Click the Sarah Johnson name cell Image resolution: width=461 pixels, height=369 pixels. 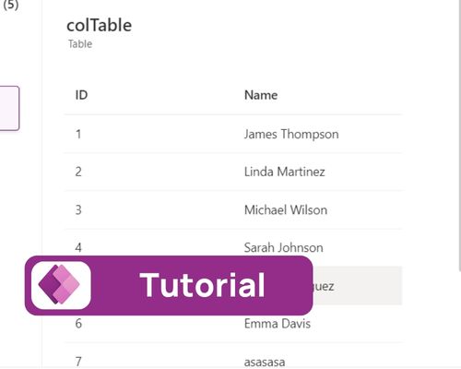point(283,247)
